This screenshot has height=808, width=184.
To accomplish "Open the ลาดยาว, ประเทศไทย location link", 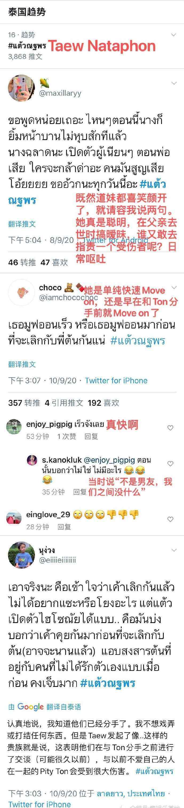I will pos(131,794).
